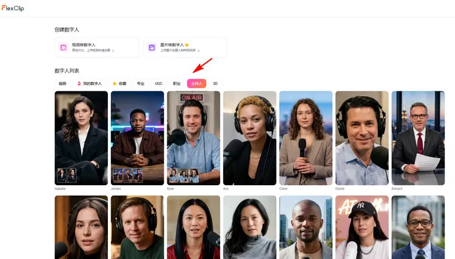Image resolution: width=455 pixels, height=259 pixels.
Task: Select the Isabelle avatar card
Action: click(x=81, y=138)
